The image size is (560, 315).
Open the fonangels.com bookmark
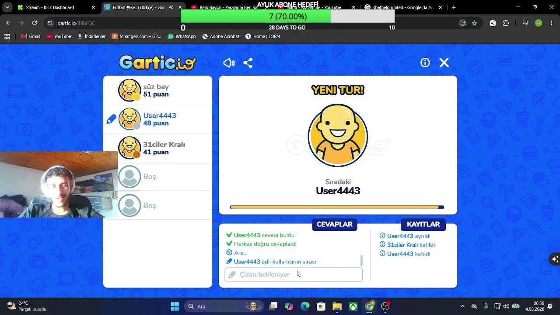[136, 36]
